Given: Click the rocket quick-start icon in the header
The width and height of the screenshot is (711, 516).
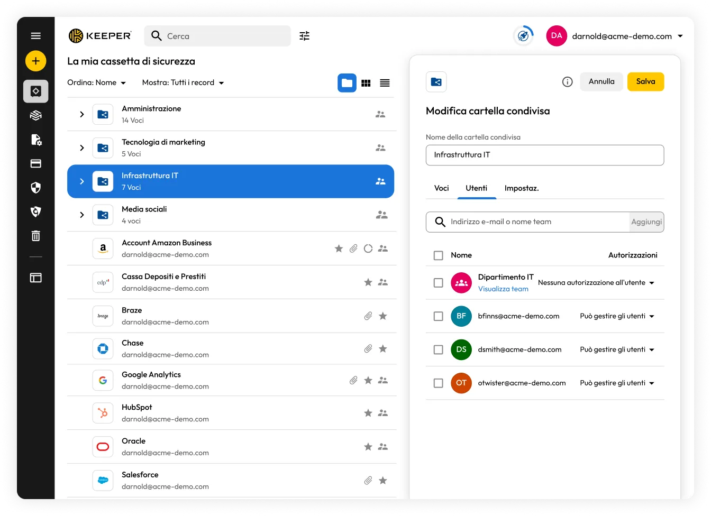Looking at the screenshot, I should 523,36.
